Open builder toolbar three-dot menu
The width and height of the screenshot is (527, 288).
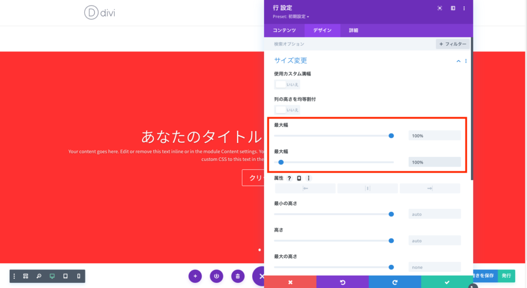(14, 276)
